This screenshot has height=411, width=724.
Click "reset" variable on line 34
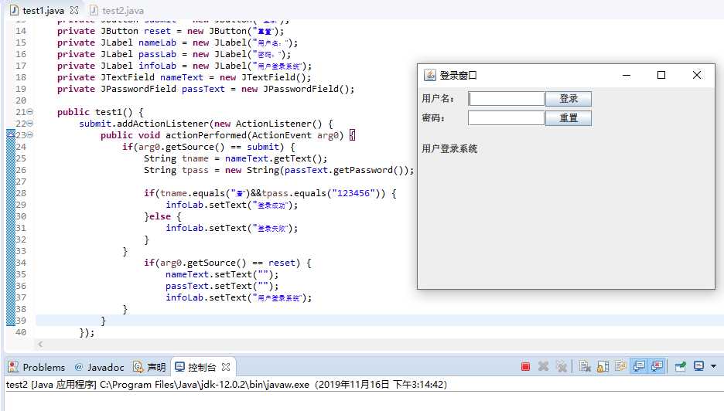tap(282, 263)
